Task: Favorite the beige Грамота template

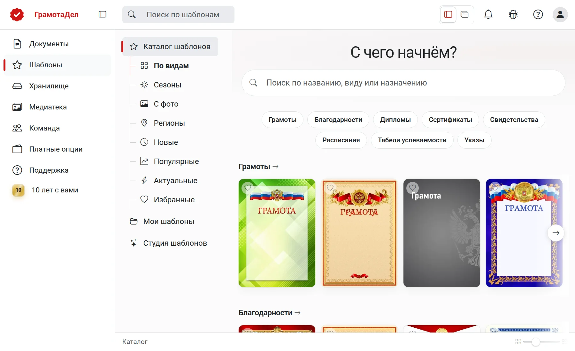Action: (x=330, y=188)
